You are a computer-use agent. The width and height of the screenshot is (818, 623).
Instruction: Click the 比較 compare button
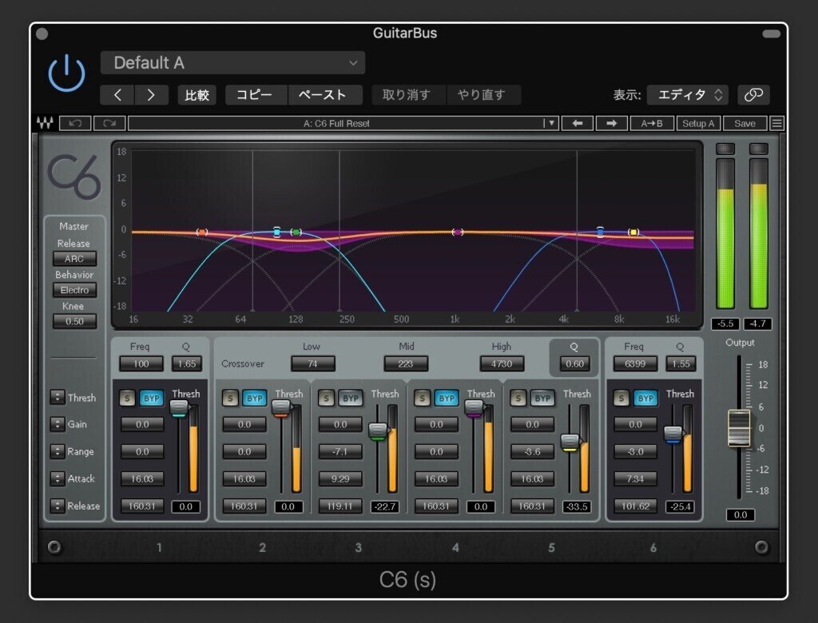197,95
